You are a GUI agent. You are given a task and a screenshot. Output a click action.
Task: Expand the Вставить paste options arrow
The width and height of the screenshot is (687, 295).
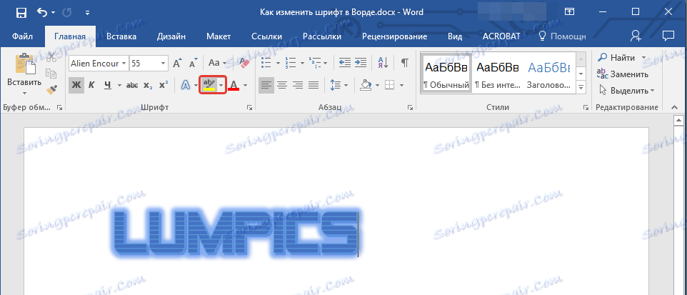point(24,92)
